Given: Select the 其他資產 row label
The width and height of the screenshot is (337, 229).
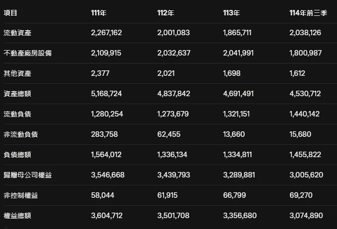Looking at the screenshot, I should pos(17,73).
